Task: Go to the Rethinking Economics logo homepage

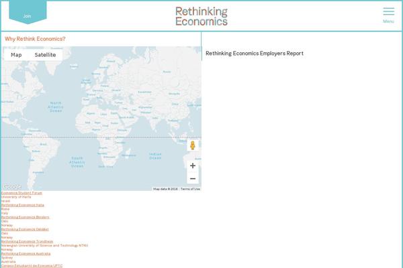Action: click(201, 16)
